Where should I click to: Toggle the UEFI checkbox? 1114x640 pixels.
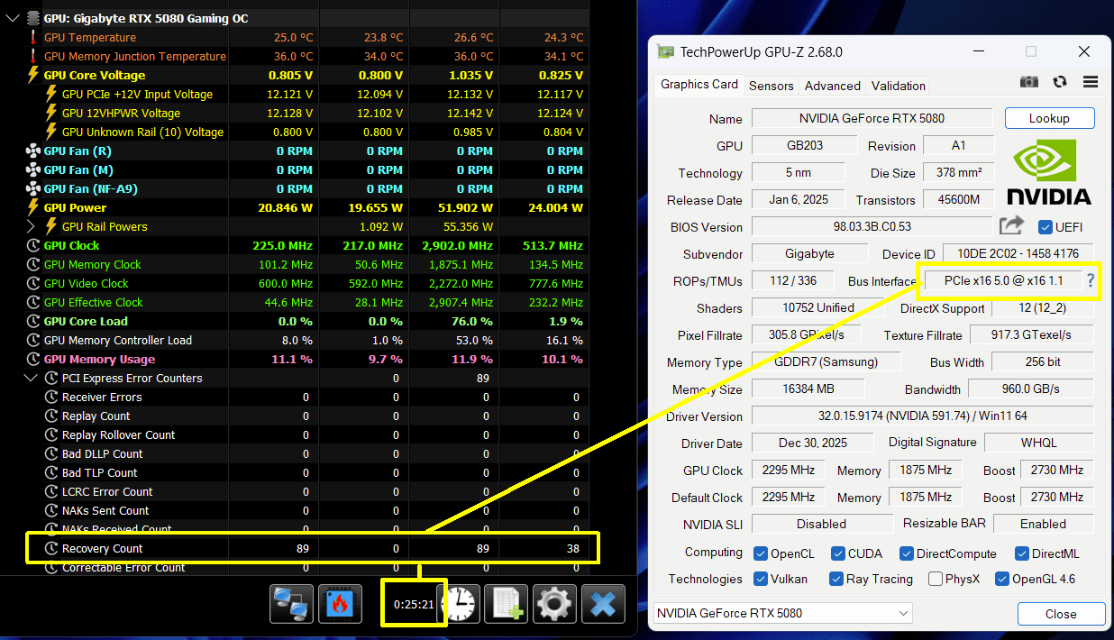[1046, 226]
